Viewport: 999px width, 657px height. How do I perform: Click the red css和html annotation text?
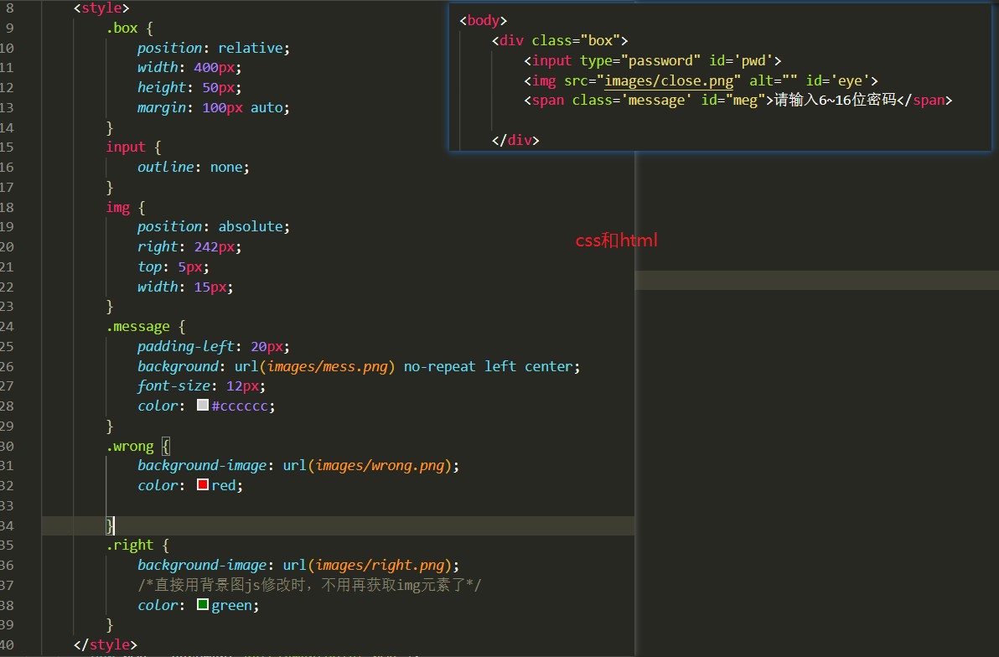(616, 241)
